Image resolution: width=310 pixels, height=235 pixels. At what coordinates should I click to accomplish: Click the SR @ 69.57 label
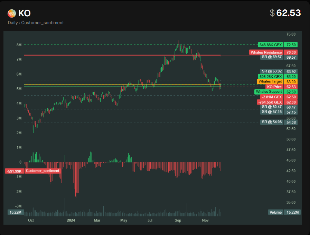pos(272,57)
